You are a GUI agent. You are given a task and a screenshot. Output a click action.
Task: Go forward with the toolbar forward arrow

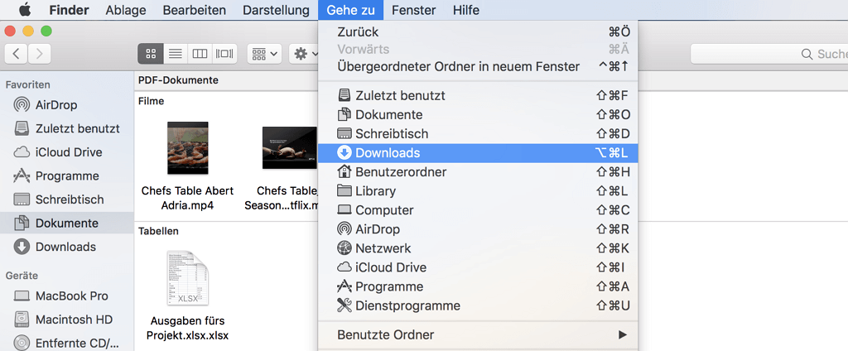pos(40,54)
